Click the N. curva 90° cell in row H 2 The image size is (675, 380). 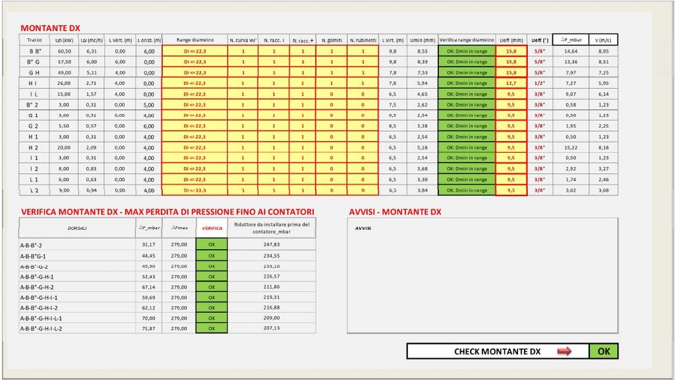(243, 148)
